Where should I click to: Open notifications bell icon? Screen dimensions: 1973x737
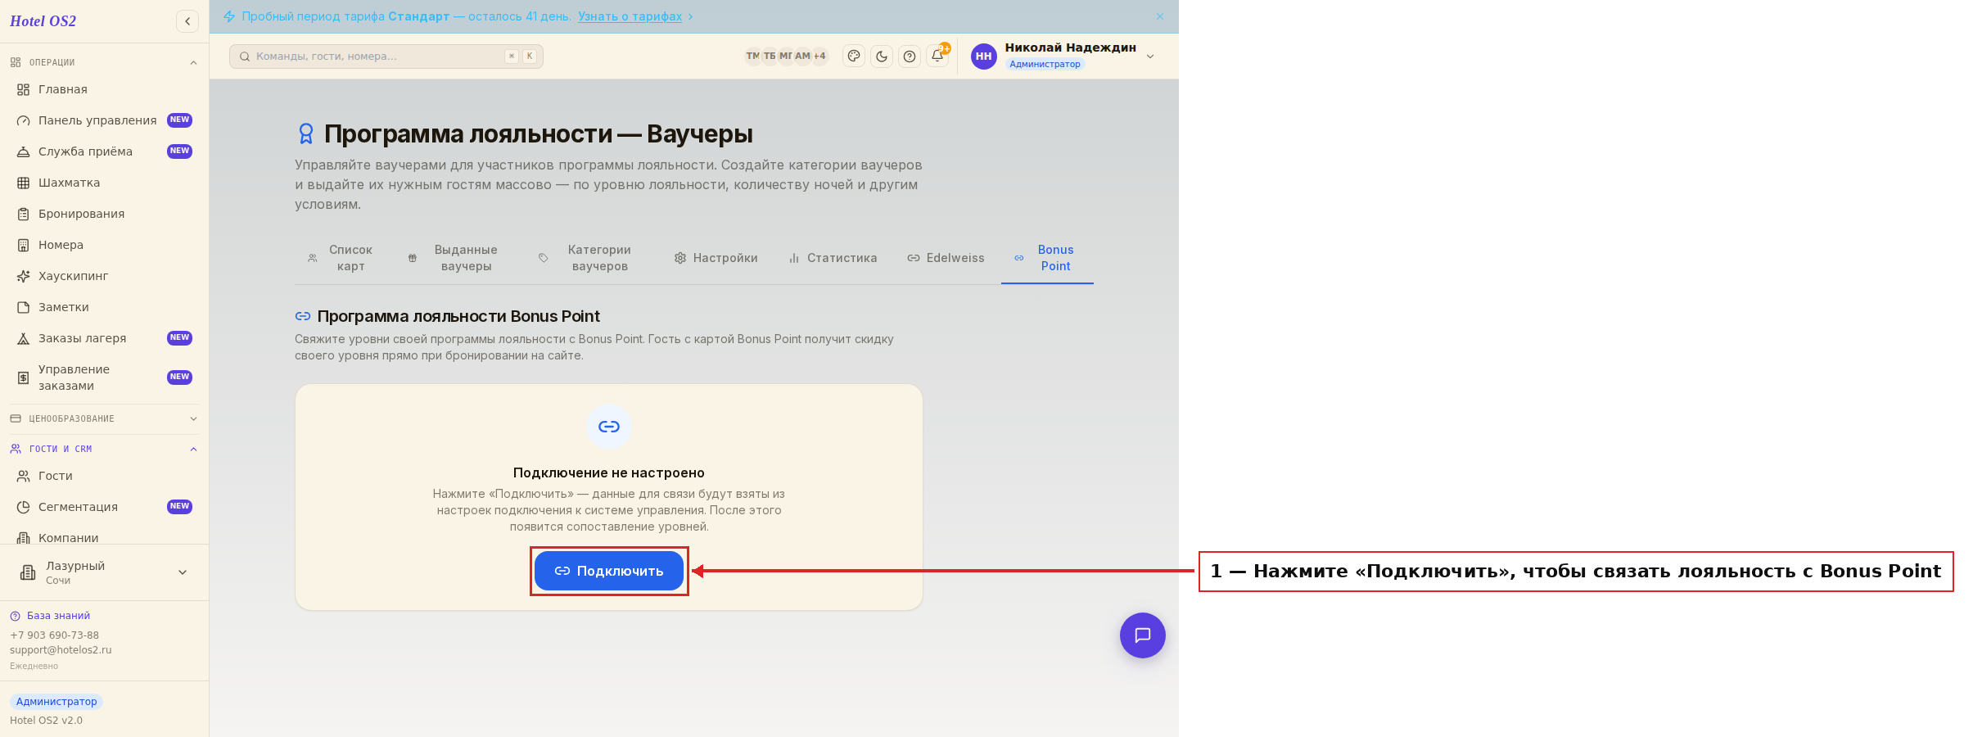pos(937,57)
